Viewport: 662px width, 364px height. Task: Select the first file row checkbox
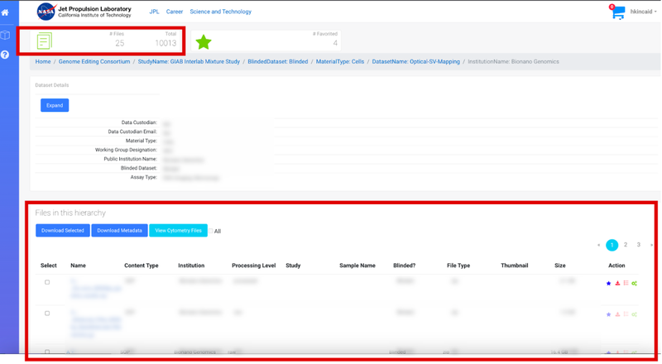coord(47,282)
